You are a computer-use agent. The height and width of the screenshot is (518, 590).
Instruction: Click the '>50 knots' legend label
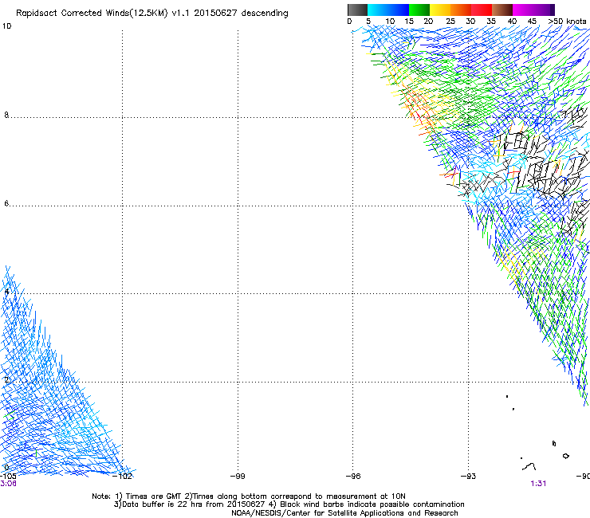coord(567,22)
